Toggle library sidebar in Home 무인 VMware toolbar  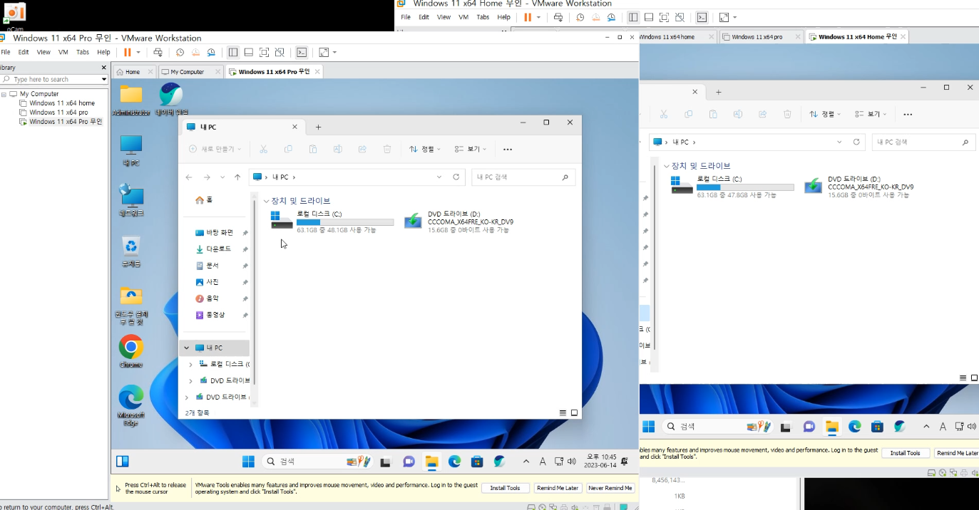[633, 17]
